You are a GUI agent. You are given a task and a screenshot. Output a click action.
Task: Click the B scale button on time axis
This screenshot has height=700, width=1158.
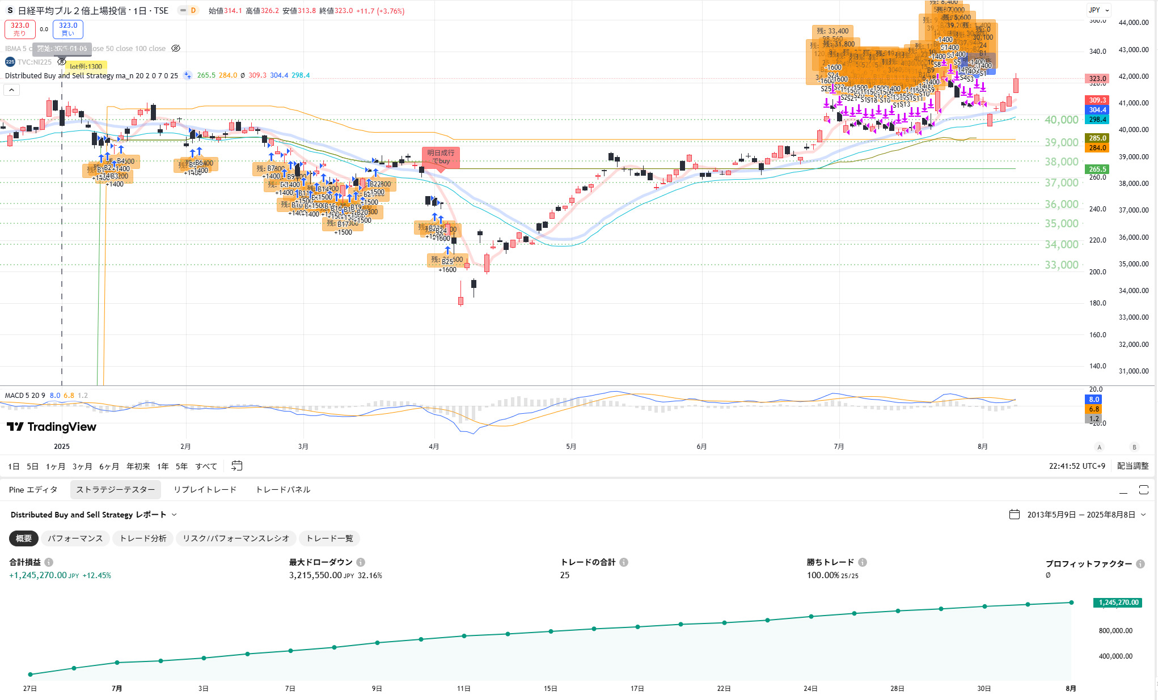click(x=1134, y=447)
